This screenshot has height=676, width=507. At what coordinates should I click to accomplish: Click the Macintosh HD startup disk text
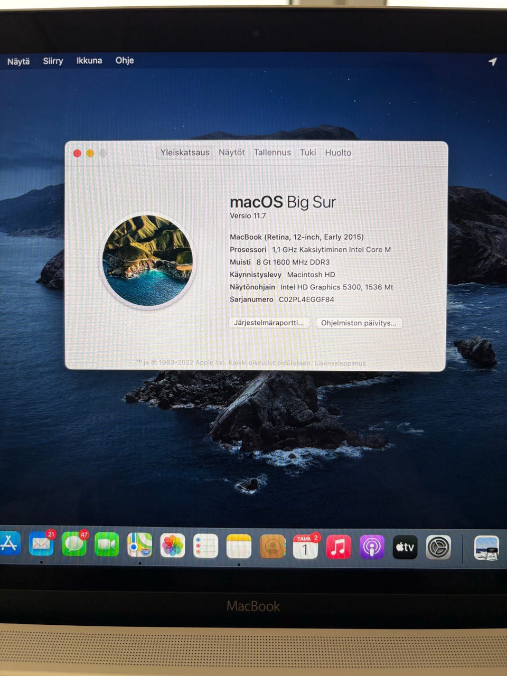coord(311,275)
